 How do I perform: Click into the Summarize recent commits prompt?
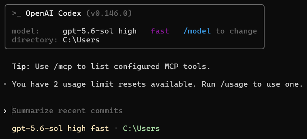pyautogui.click(x=67, y=111)
